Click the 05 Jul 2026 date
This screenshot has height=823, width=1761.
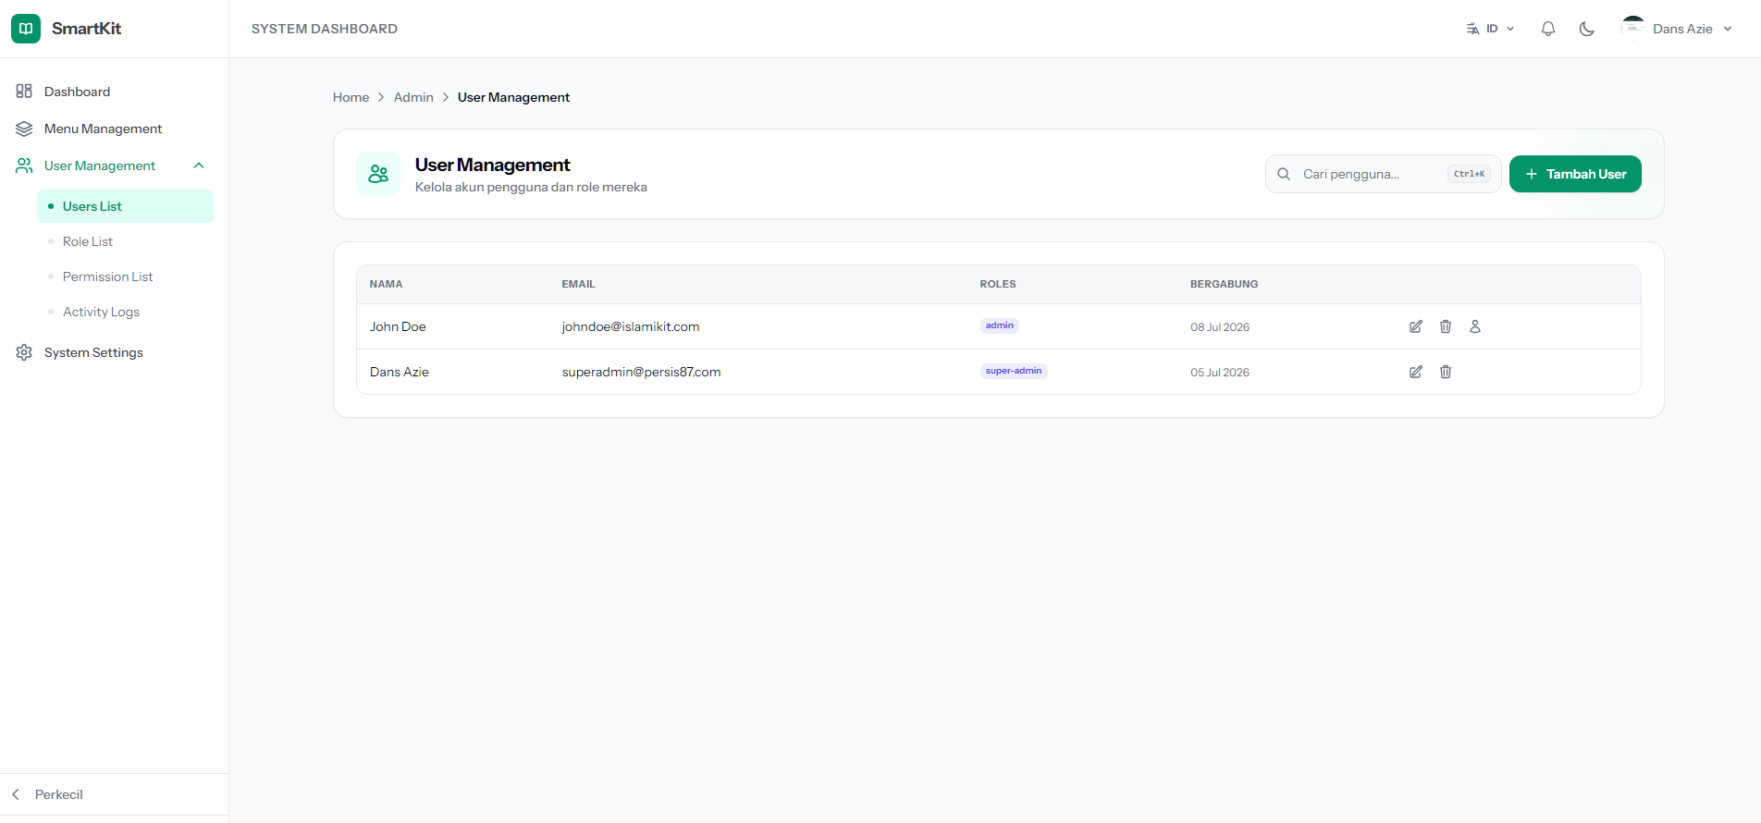click(1220, 373)
